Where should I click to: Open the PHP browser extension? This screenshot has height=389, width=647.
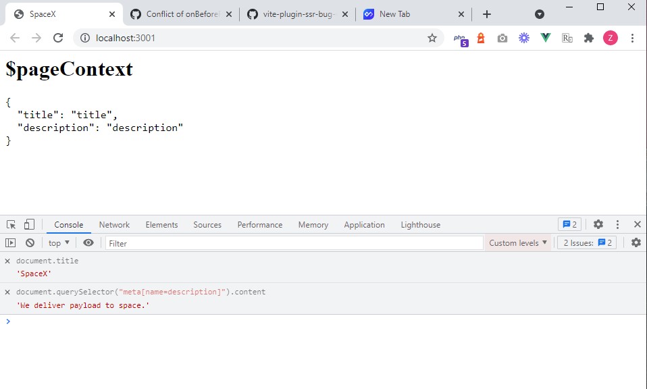pos(459,38)
